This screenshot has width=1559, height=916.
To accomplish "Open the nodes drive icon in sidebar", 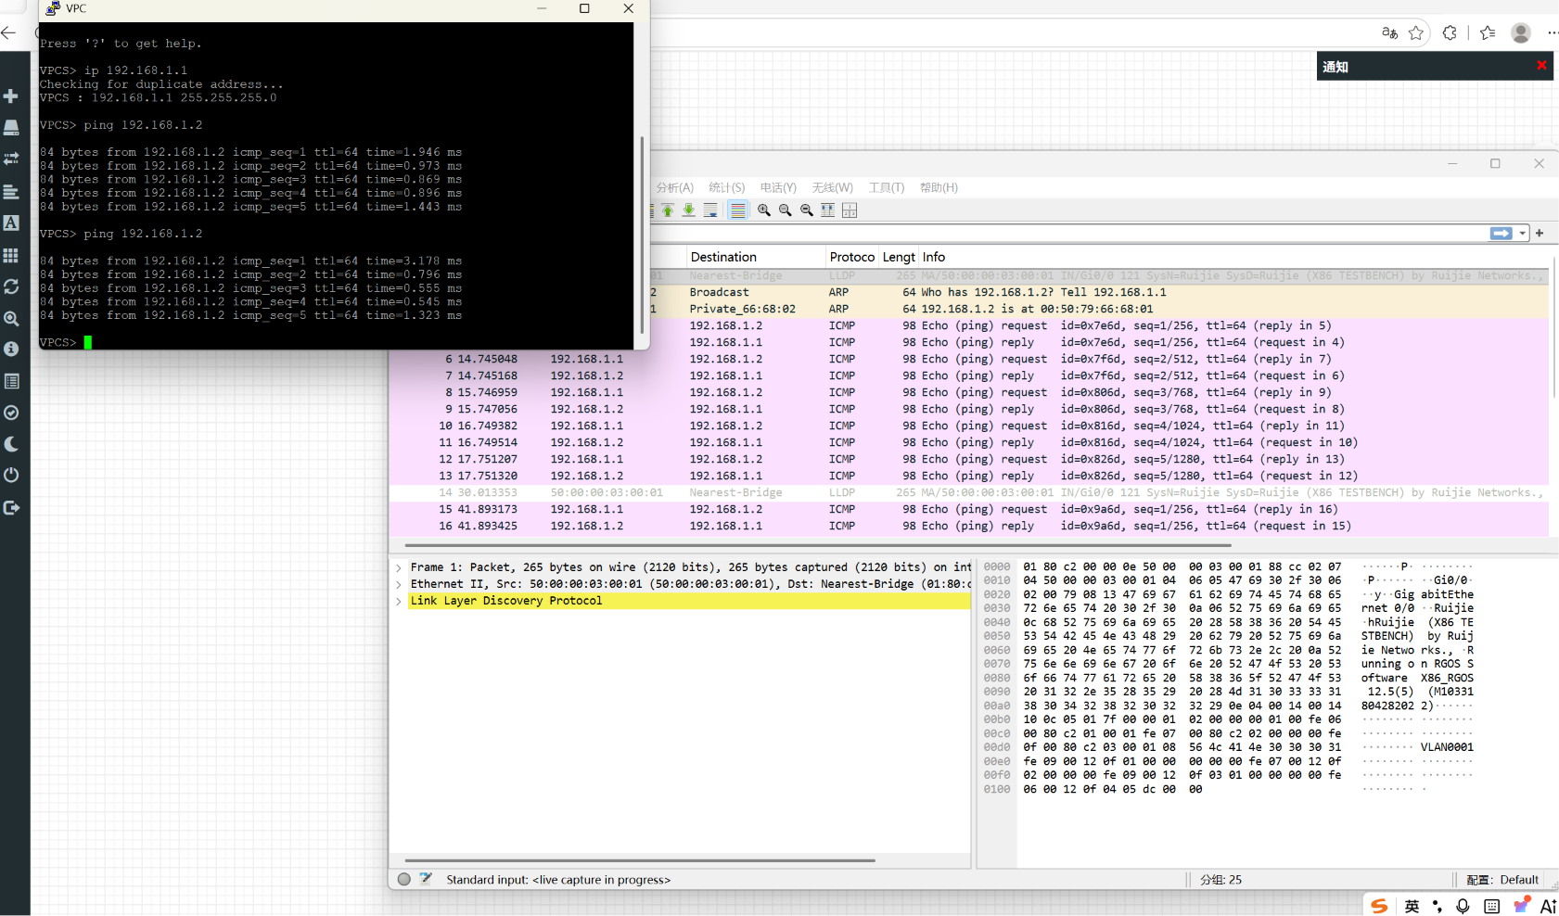I will [x=11, y=128].
